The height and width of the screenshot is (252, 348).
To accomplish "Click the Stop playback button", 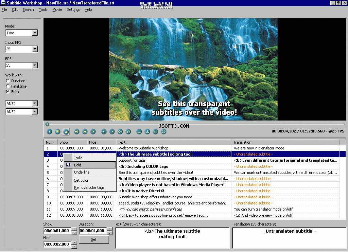I will [57, 131].
